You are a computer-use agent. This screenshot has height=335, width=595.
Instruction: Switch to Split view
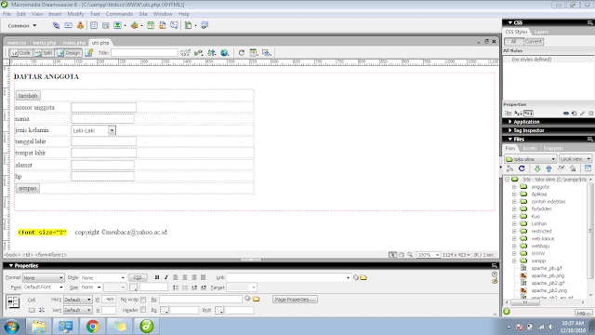pos(44,53)
